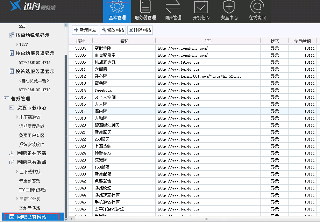Open 在线客服 chat icon

(x=257, y=7)
